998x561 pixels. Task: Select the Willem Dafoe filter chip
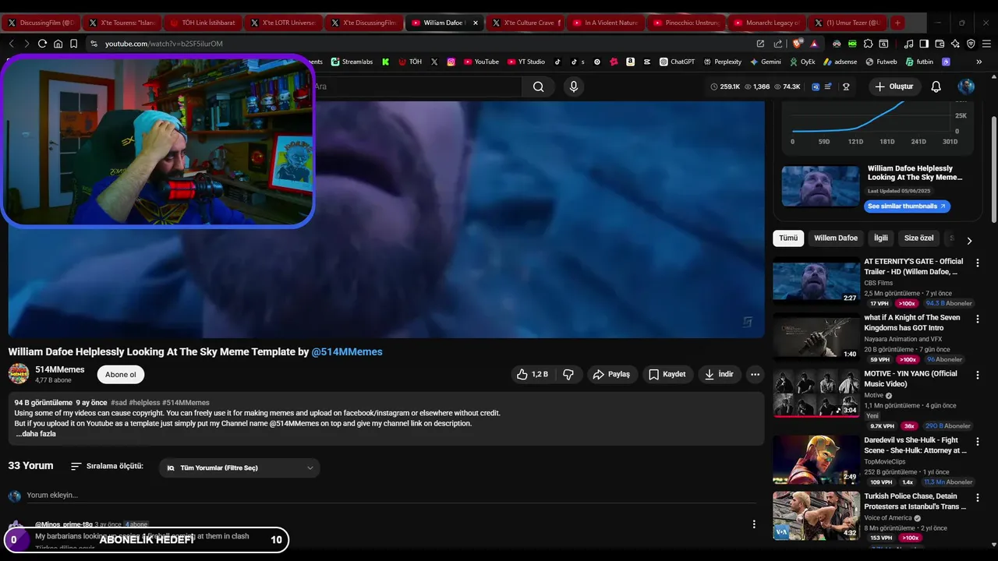[836, 238]
